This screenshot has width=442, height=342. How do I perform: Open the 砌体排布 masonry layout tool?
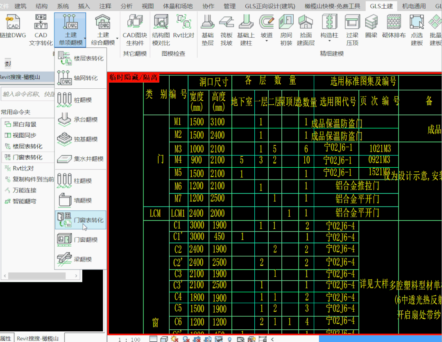click(x=394, y=27)
